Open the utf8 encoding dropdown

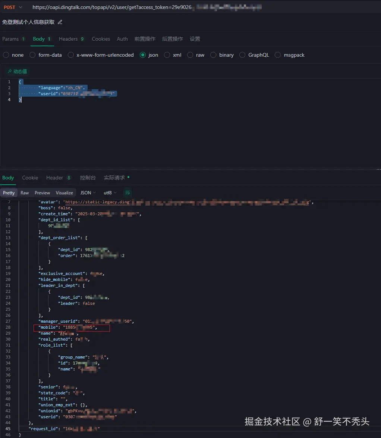[110, 193]
